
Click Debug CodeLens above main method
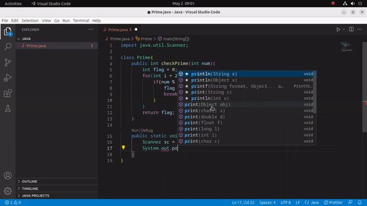coord(147,130)
